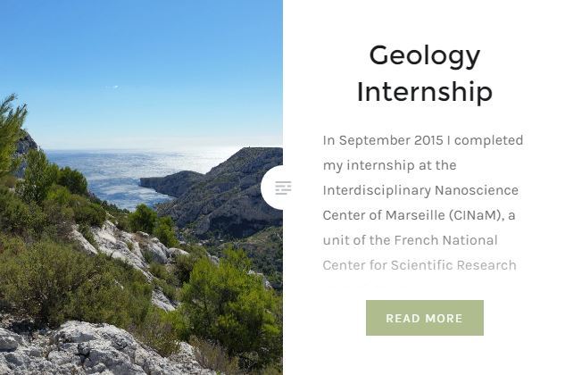
Task: Click the text "my internship at the"
Action: [x=389, y=165]
